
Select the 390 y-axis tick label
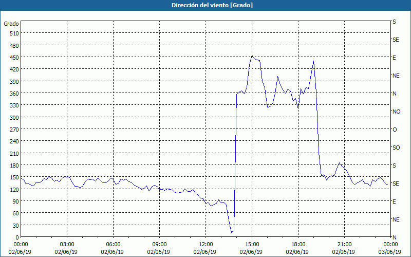(14, 81)
